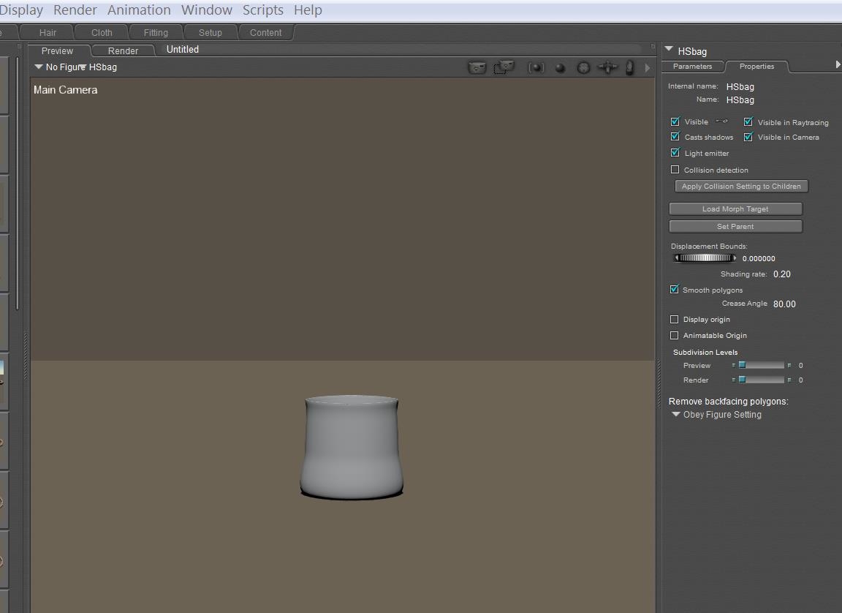Open the Scripts menu
The image size is (842, 613).
pyautogui.click(x=262, y=10)
